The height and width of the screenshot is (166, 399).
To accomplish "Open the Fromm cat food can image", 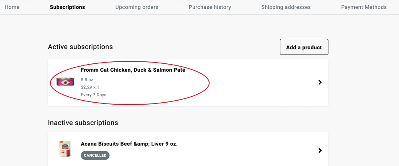I will pos(65,82).
